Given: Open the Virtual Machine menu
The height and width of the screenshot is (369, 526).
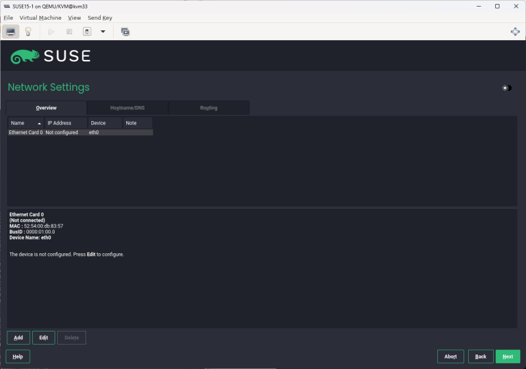Looking at the screenshot, I should [40, 18].
